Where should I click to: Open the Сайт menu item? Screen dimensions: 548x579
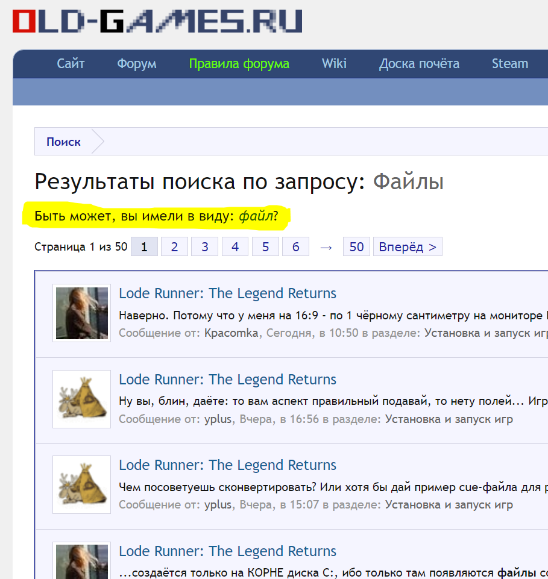[71, 63]
